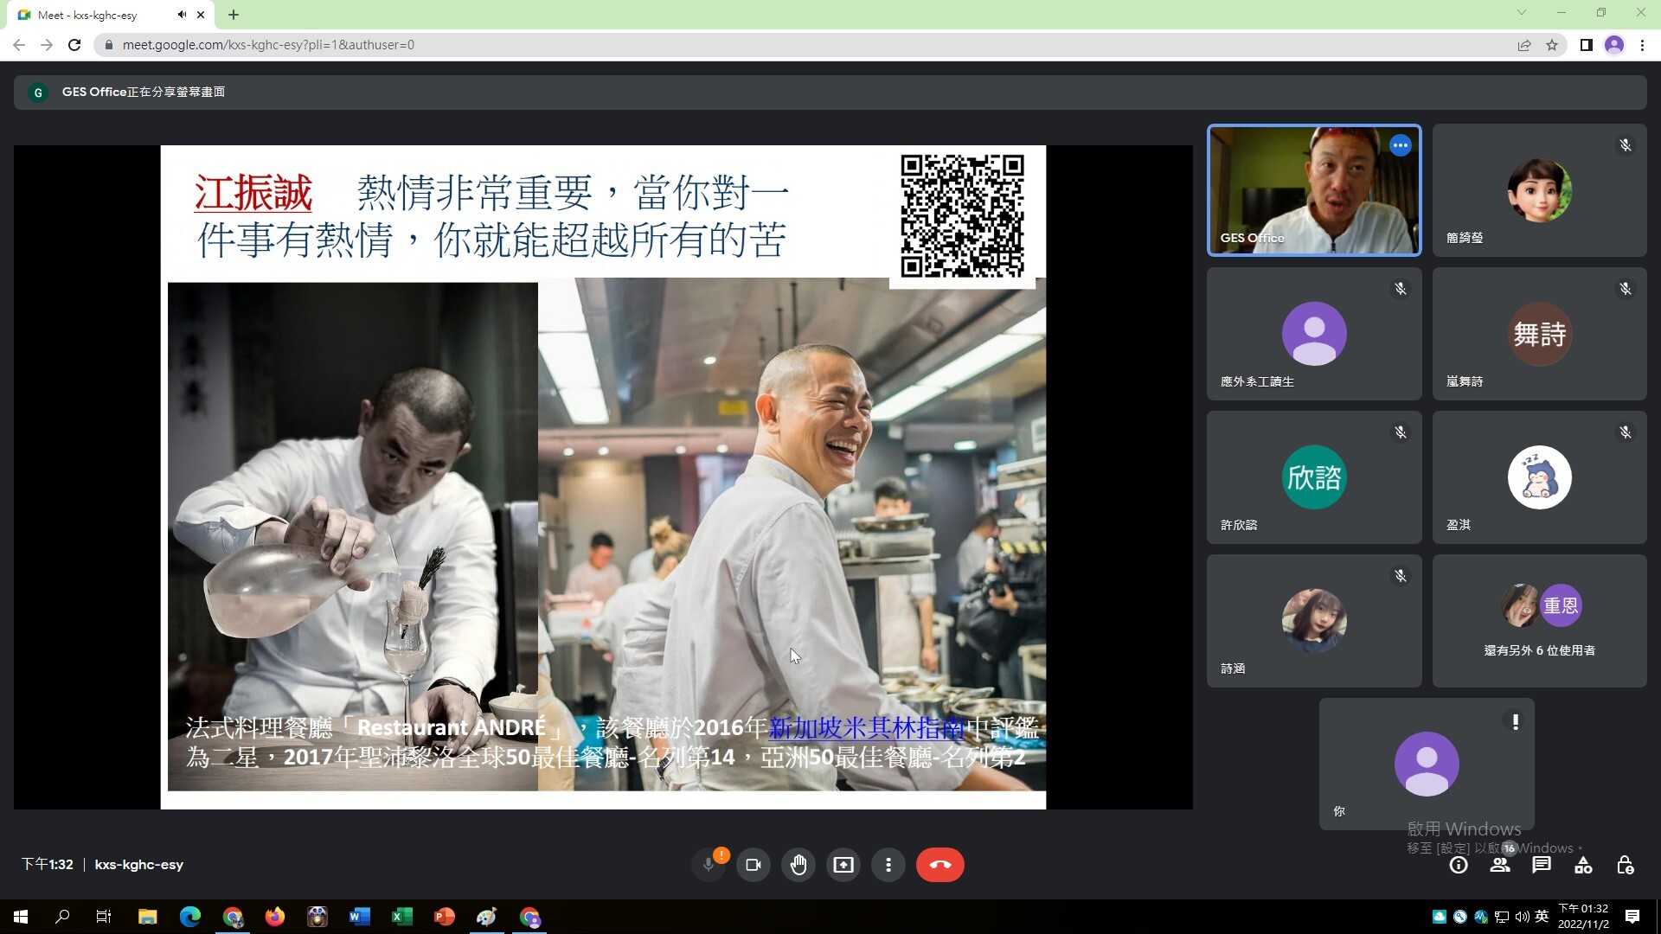
Task: Toggle the camera on or off
Action: tap(754, 865)
